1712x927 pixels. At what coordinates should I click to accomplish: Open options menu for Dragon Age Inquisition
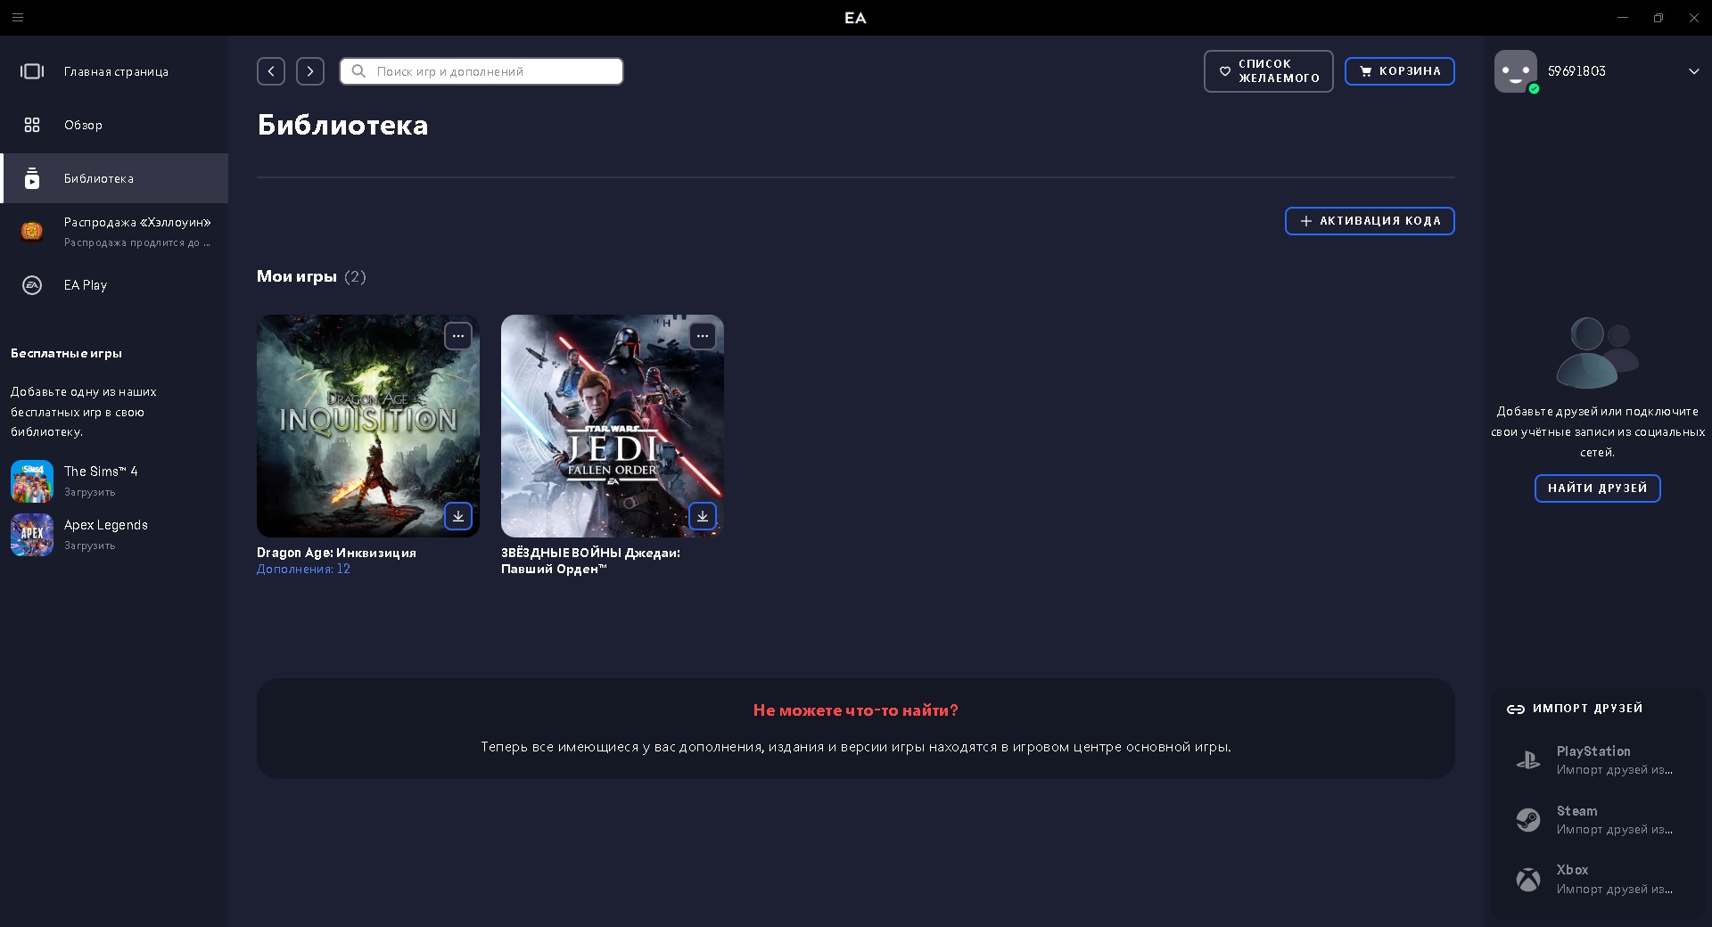tap(458, 336)
